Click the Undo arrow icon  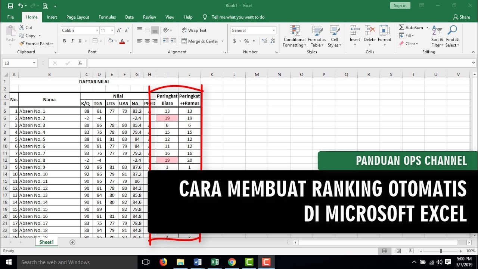tap(20, 6)
